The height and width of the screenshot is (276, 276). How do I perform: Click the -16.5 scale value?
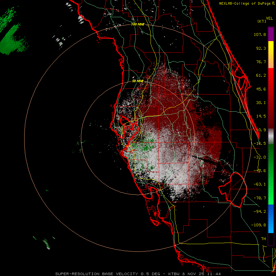[x=260, y=144]
